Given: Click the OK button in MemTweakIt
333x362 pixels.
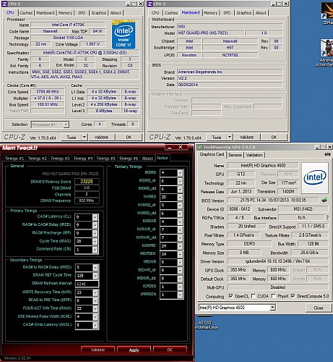Looking at the screenshot, I should coord(170,350).
